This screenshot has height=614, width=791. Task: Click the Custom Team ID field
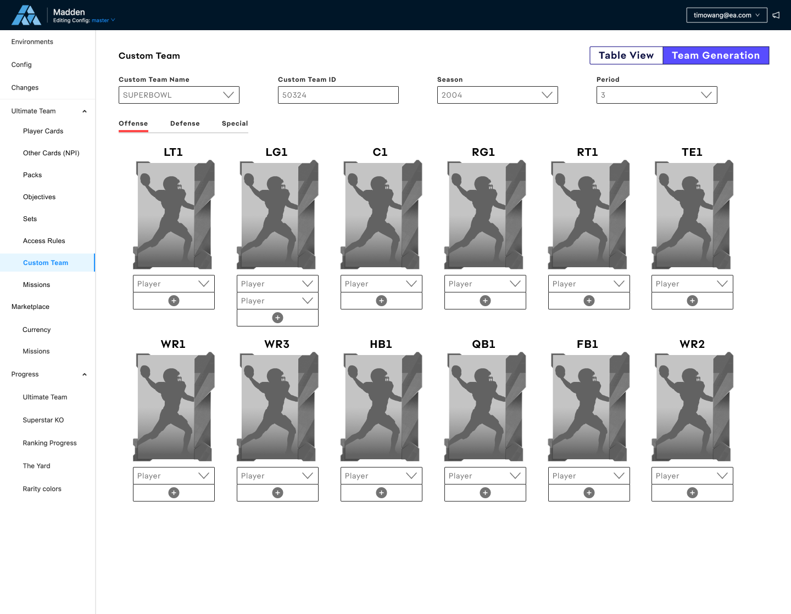coord(338,95)
